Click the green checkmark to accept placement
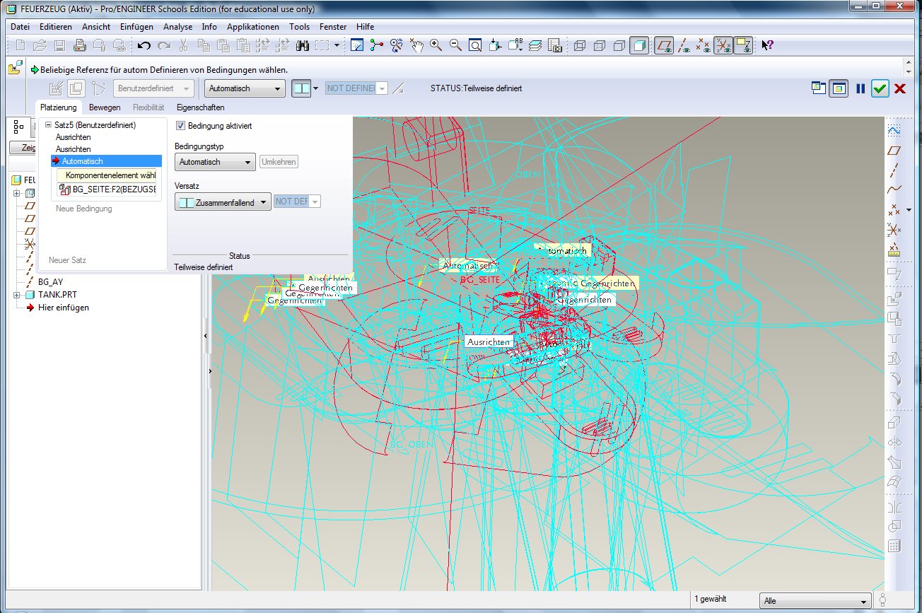 point(880,88)
